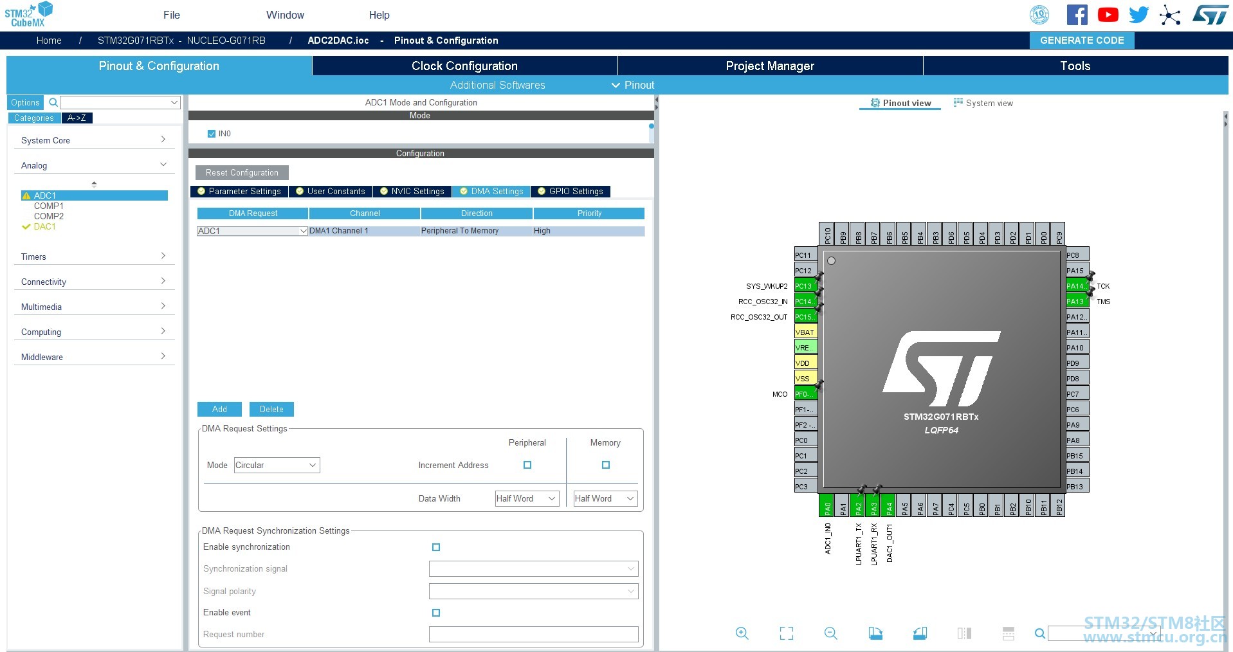The width and height of the screenshot is (1233, 652).
Task: Select DAC1 in the Analog list
Action: point(45,226)
